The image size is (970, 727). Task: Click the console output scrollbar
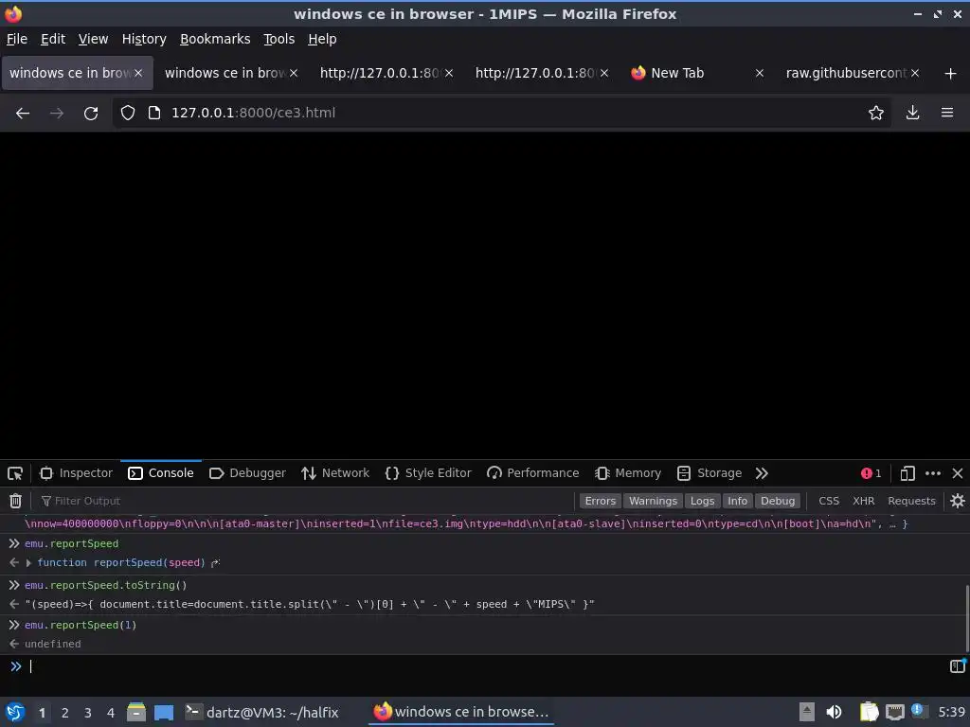[x=967, y=618]
